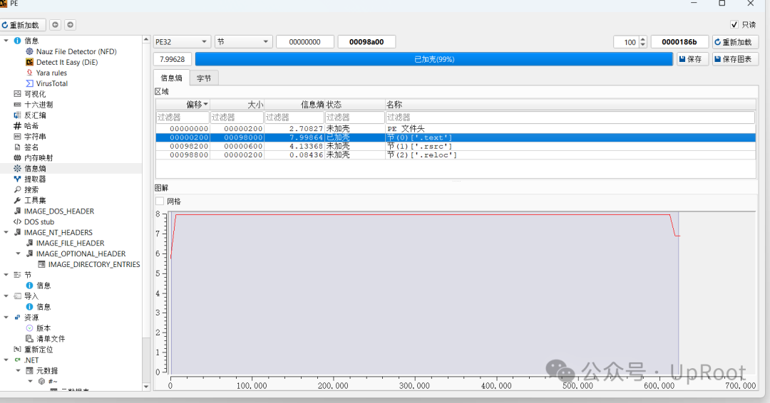This screenshot has width=770, height=403.
Task: Select the 节(1)['.rsrc'] row
Action: (x=456, y=146)
